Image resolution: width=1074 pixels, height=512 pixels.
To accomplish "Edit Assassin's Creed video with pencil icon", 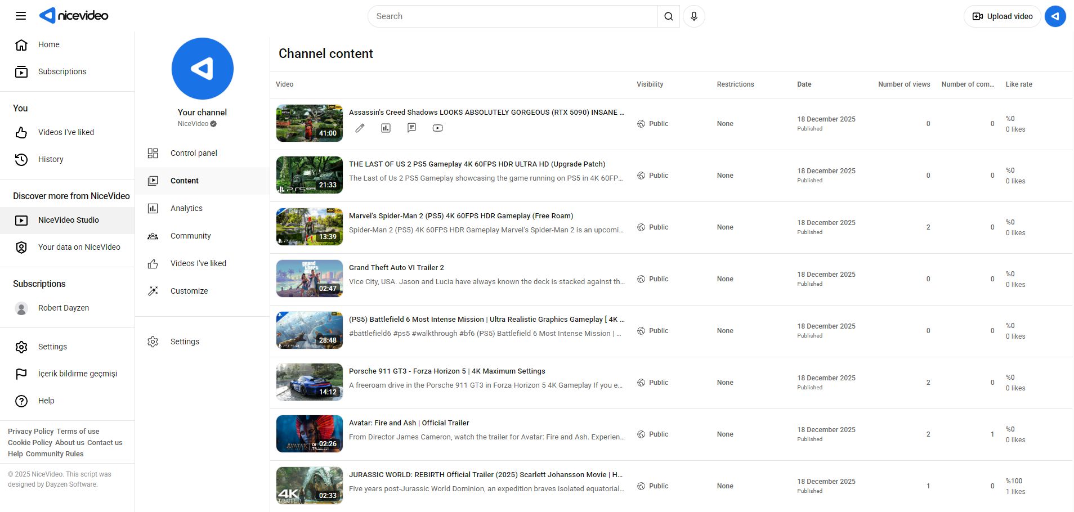I will point(360,128).
